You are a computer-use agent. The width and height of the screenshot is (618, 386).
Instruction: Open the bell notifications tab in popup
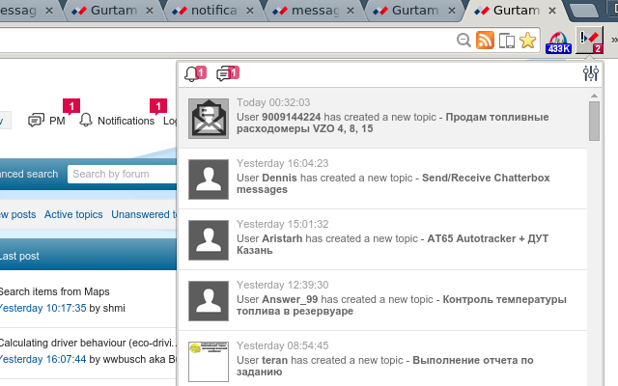tap(193, 73)
